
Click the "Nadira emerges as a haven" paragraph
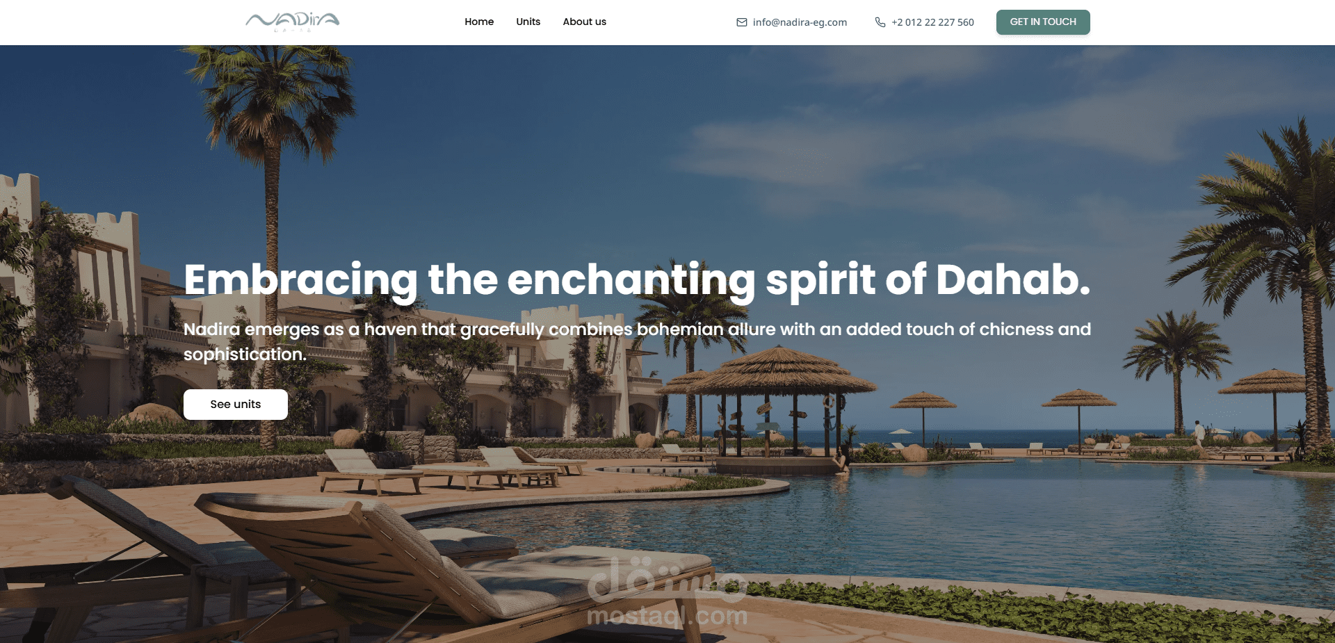[637, 341]
